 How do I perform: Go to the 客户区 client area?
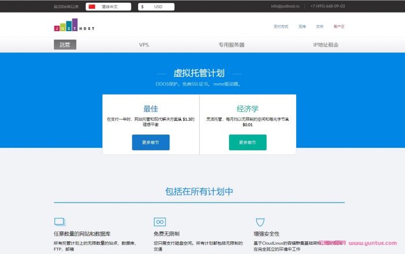tap(338, 27)
